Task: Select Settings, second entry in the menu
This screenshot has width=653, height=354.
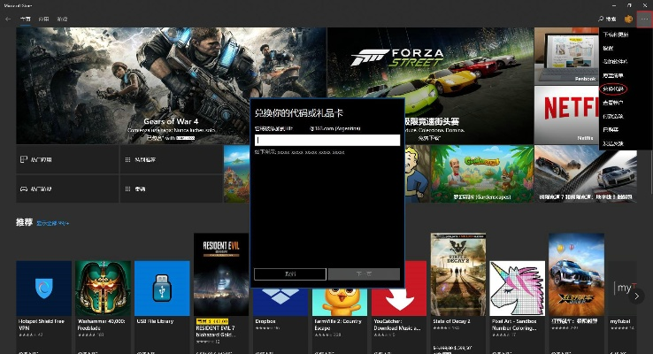Action: [x=608, y=49]
